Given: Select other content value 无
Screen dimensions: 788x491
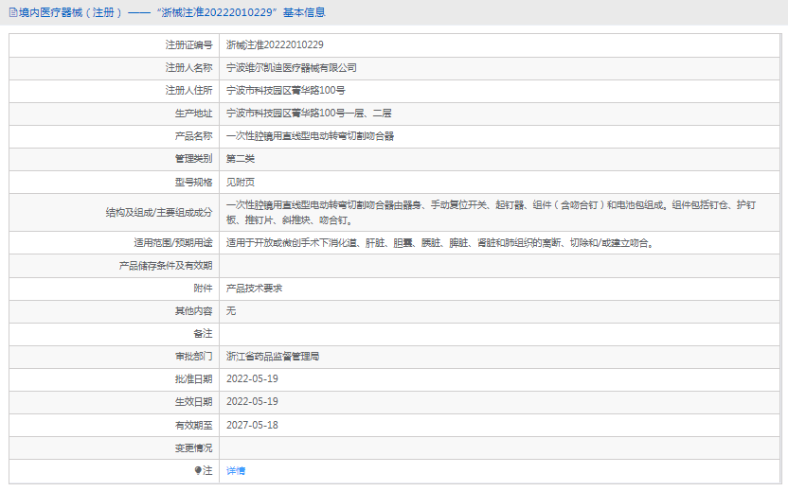Looking at the screenshot, I should [231, 310].
